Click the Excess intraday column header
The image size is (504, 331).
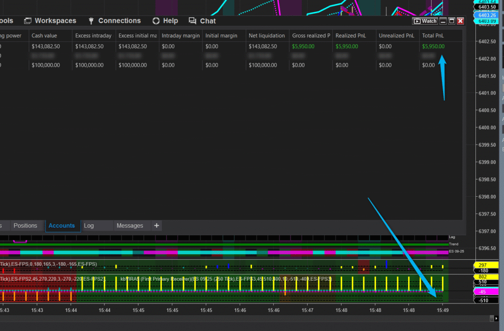click(93, 35)
